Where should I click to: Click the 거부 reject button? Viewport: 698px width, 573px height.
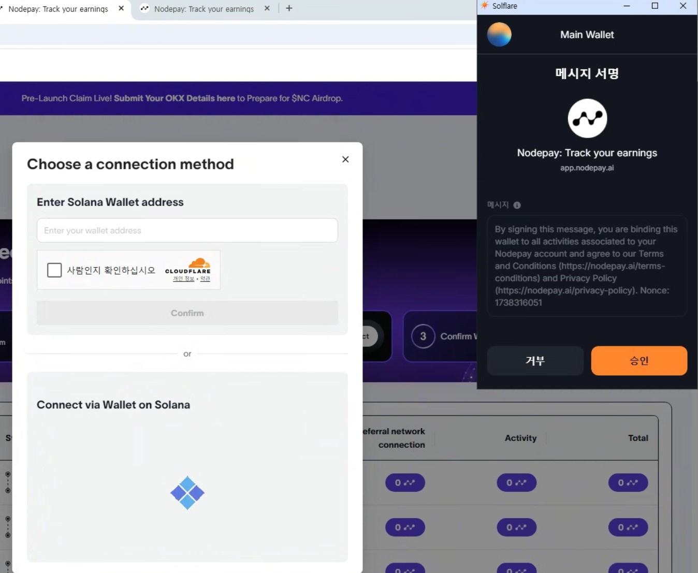(x=535, y=361)
